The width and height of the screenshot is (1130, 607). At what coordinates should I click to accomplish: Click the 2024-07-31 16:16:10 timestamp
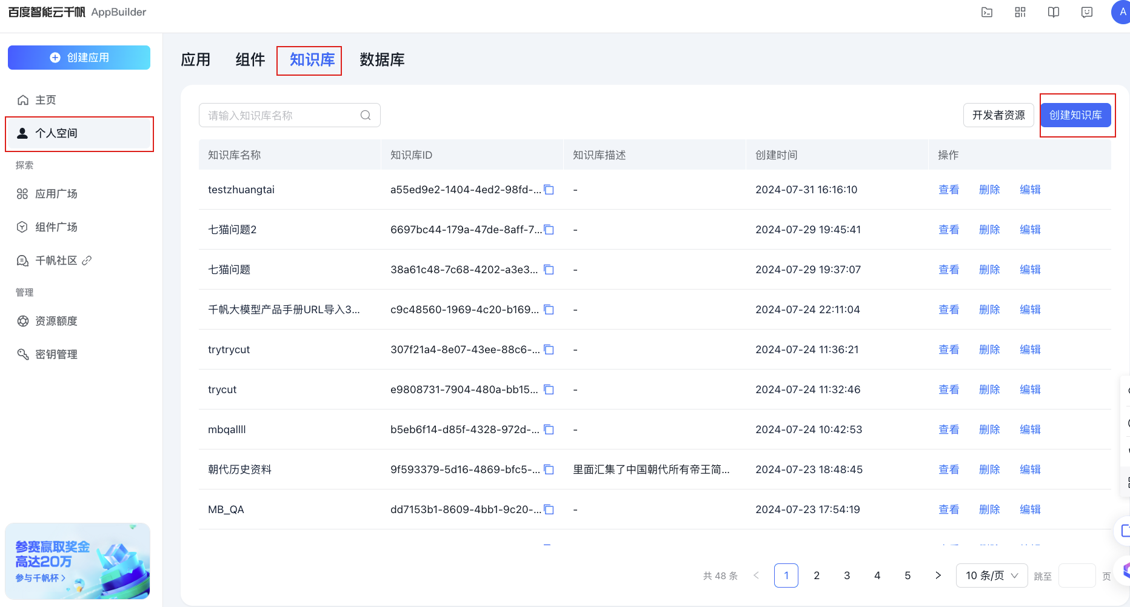pos(806,190)
